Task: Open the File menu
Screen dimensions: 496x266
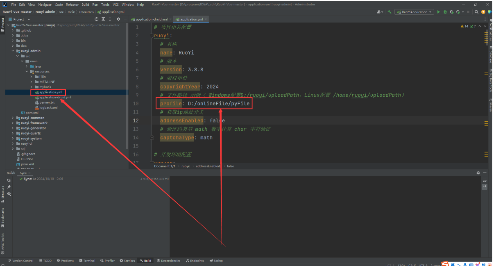Action: tap(14, 5)
